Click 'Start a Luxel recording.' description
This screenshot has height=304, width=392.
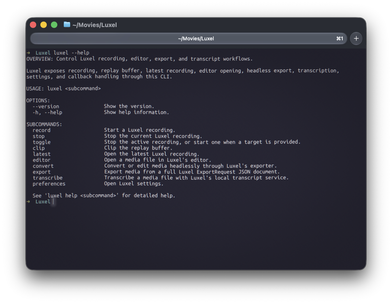pos(140,130)
